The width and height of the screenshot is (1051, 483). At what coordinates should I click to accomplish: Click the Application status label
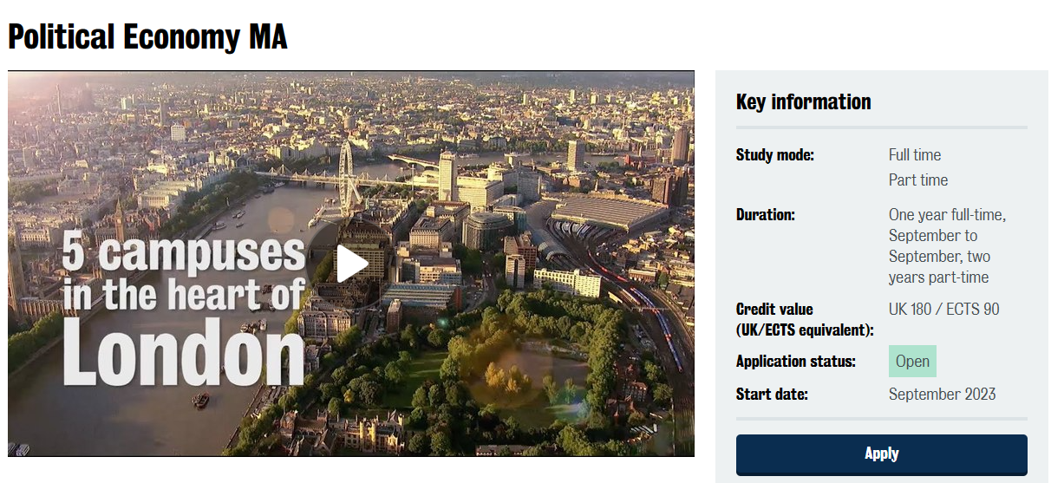795,362
